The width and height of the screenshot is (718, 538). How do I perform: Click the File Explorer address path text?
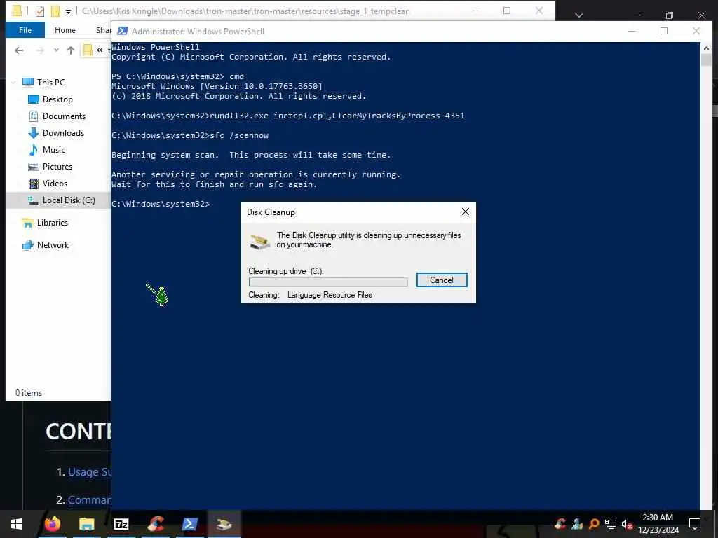[x=246, y=11]
